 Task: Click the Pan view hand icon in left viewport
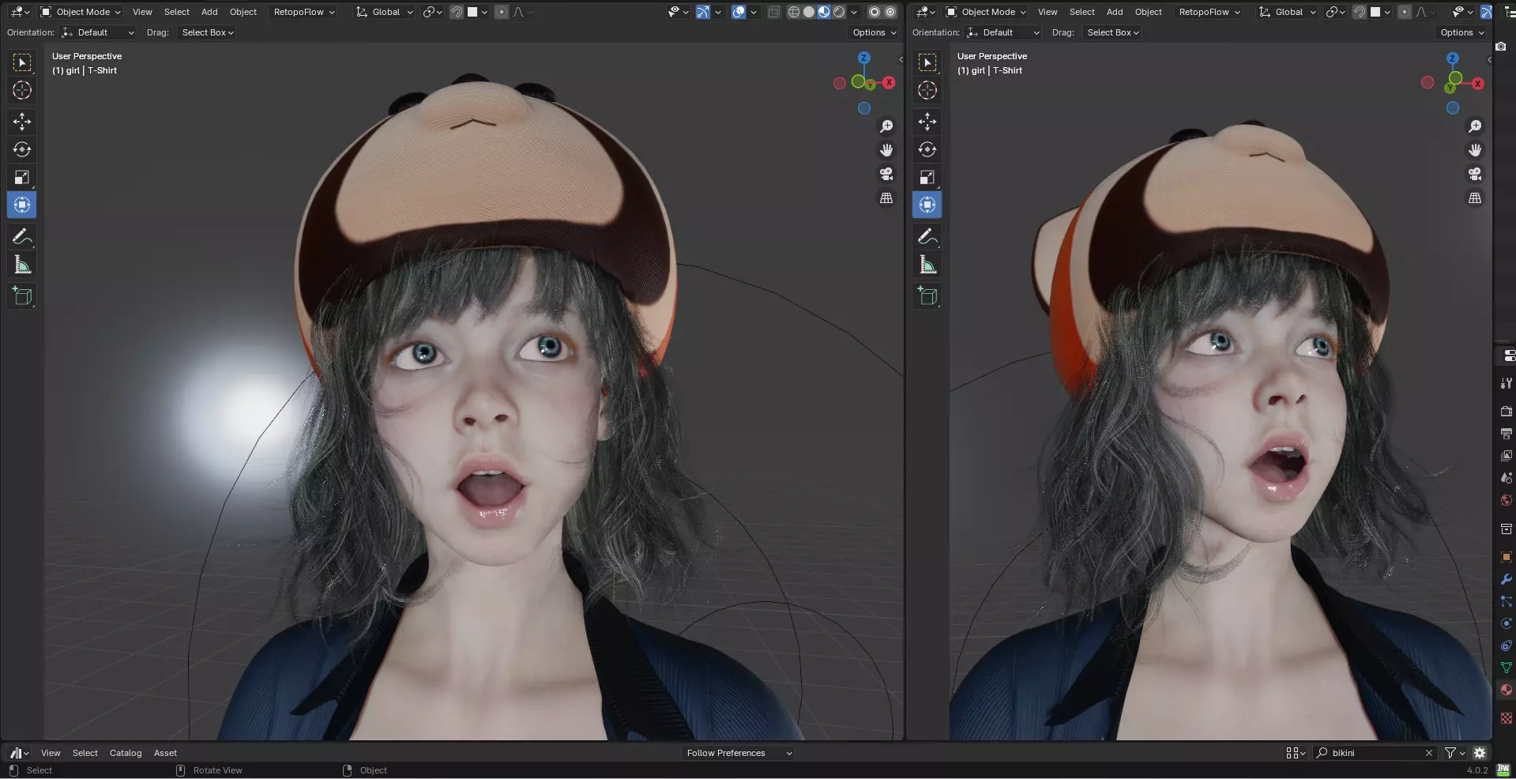[886, 150]
